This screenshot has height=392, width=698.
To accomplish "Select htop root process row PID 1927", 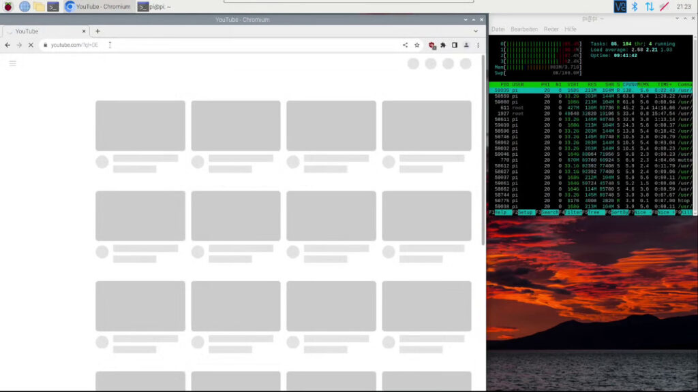I will click(591, 114).
